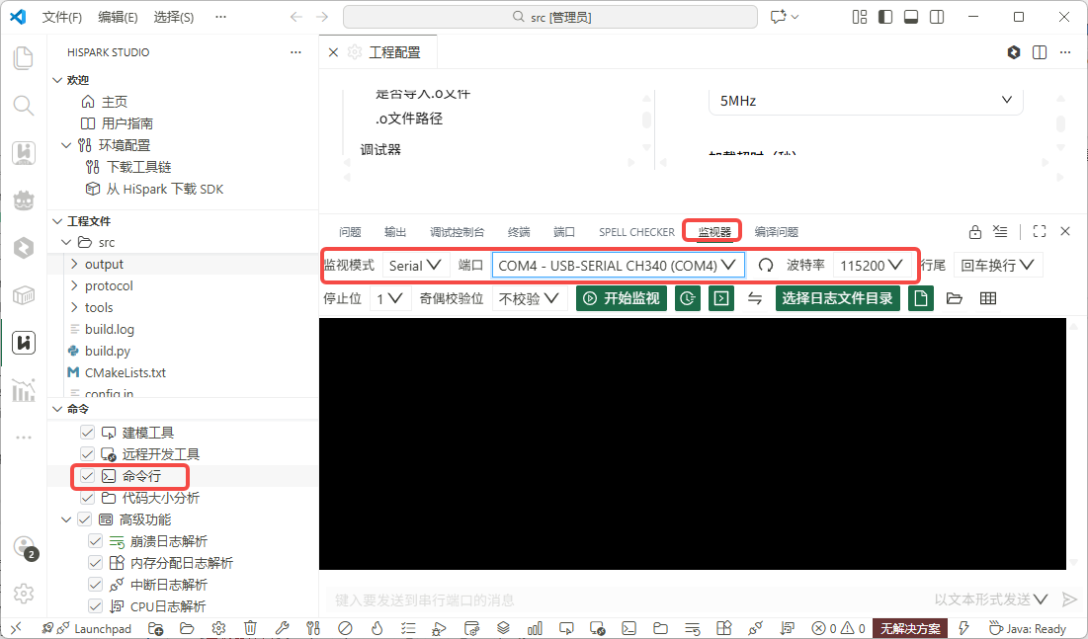Open the 以文本形式发送 dropdown
This screenshot has width=1088, height=639.
pyautogui.click(x=991, y=599)
